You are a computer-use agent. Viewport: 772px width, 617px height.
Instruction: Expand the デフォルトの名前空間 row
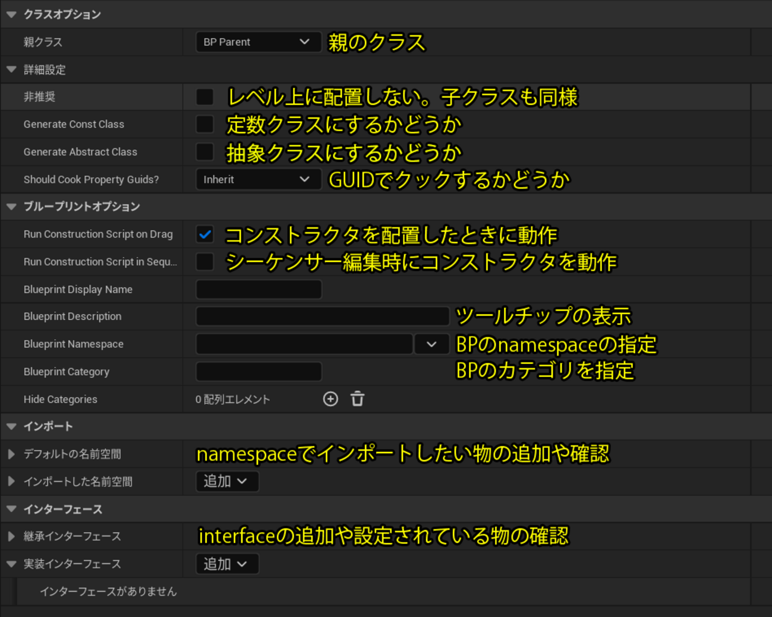click(11, 454)
